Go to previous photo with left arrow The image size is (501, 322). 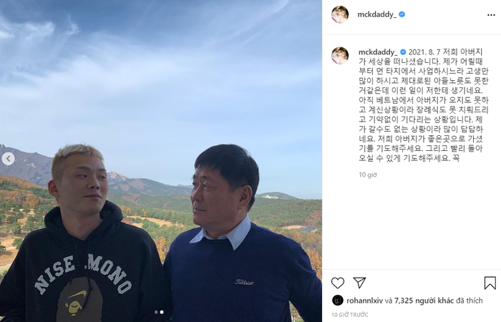click(x=8, y=159)
